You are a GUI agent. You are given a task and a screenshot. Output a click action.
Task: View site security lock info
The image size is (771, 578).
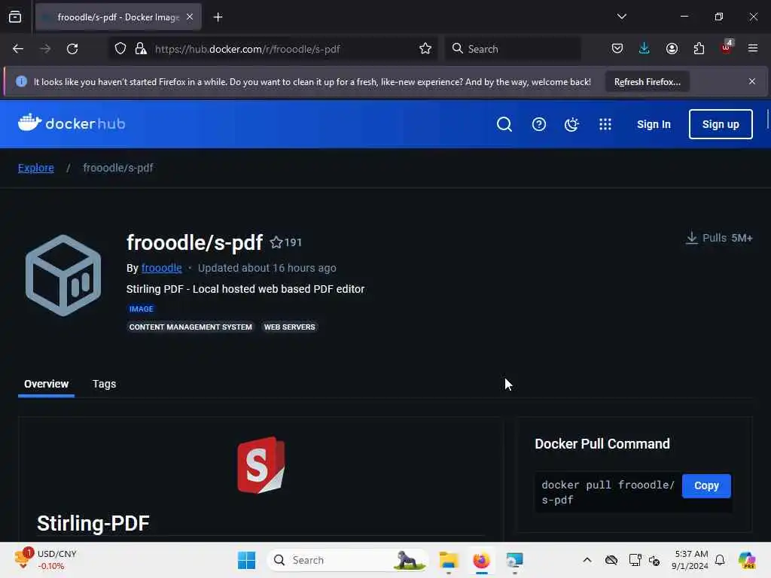click(141, 49)
